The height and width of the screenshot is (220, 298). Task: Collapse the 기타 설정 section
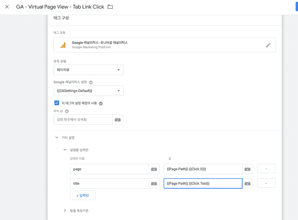[x=57, y=137]
